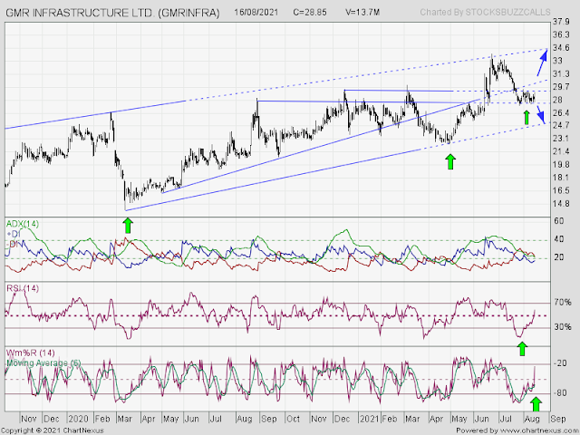The image size is (580, 435).
Task: Click the volume value V=13.7M
Action: click(362, 12)
